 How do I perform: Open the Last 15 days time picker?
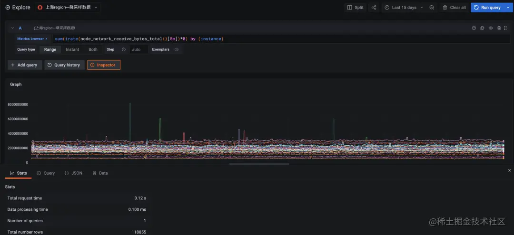point(404,8)
